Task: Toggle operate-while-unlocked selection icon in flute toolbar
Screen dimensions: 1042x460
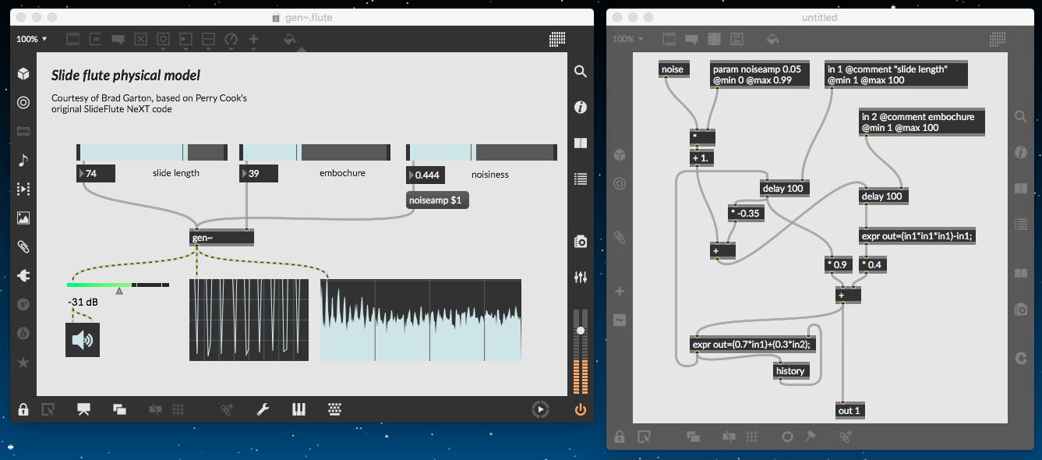Action: point(48,409)
